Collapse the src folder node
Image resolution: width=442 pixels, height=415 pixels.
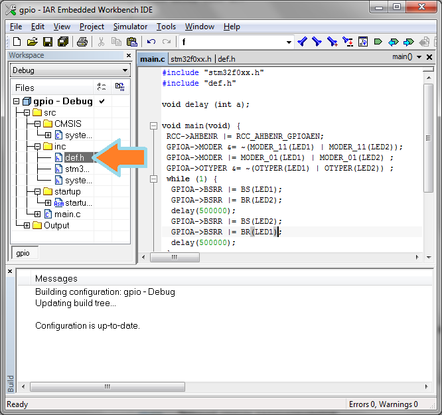pos(27,113)
